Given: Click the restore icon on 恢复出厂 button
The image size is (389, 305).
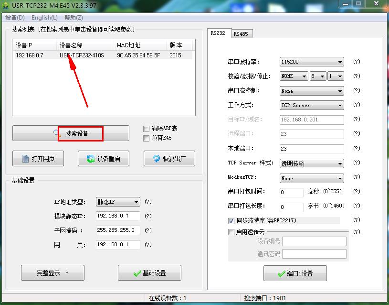Looking at the screenshot, I should tap(157, 159).
